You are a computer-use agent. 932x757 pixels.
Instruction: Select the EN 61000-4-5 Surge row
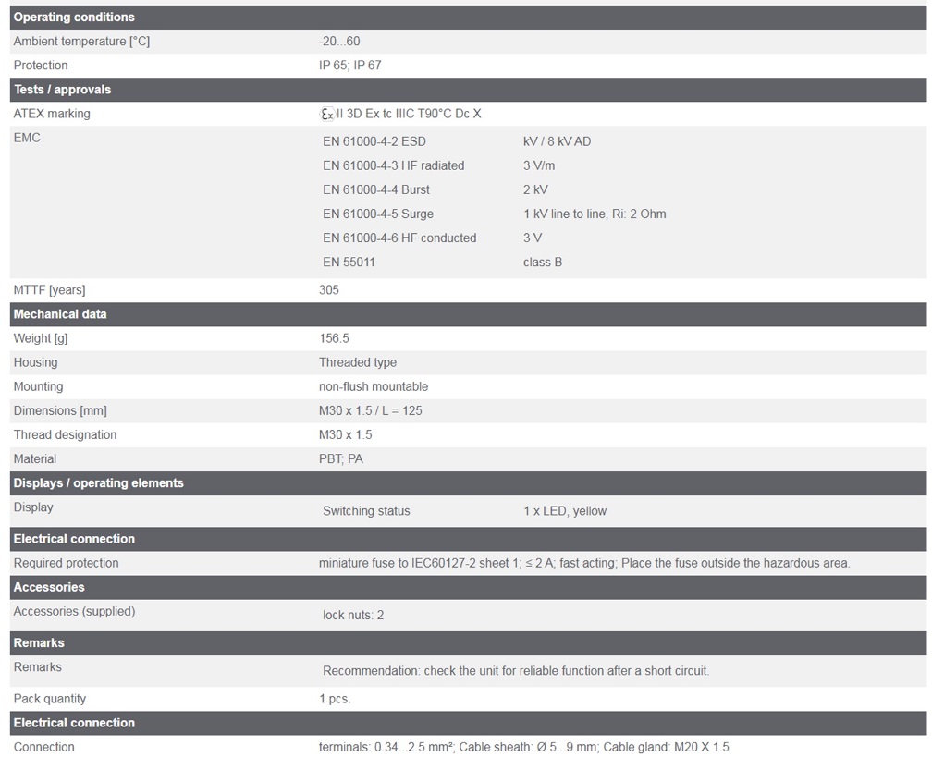pos(377,214)
